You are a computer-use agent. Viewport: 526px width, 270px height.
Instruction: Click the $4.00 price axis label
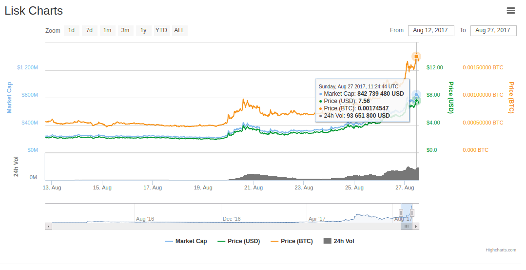[x=433, y=123]
